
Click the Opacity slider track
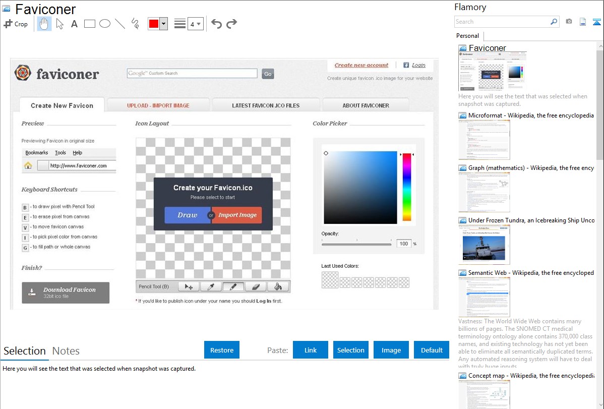click(x=356, y=244)
